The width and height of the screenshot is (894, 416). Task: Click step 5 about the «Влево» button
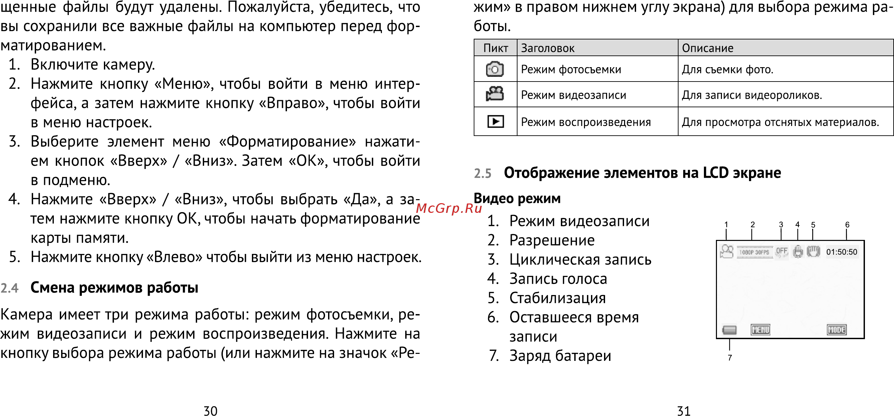click(x=215, y=257)
